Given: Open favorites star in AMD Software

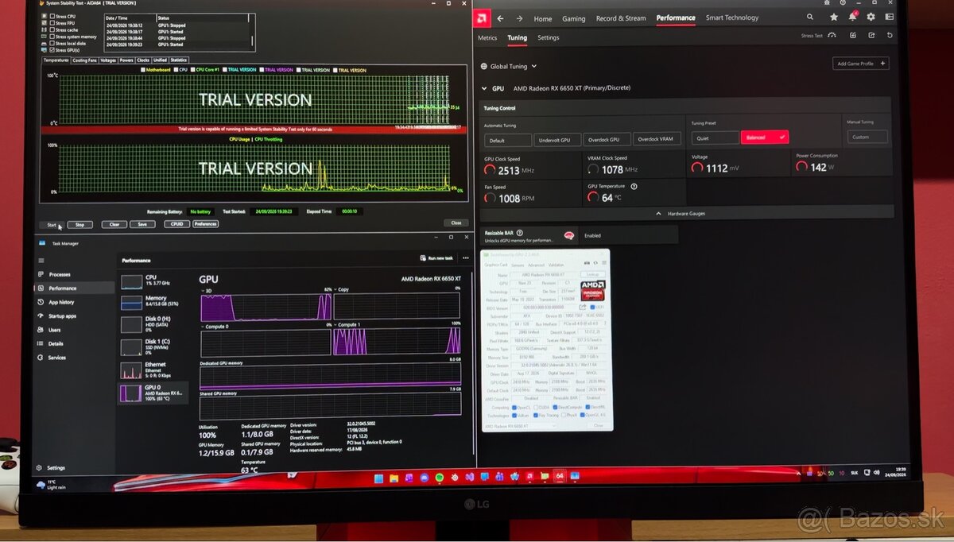Looking at the screenshot, I should click(833, 17).
